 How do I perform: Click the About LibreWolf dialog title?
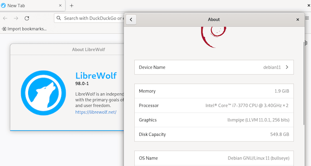[89, 50]
